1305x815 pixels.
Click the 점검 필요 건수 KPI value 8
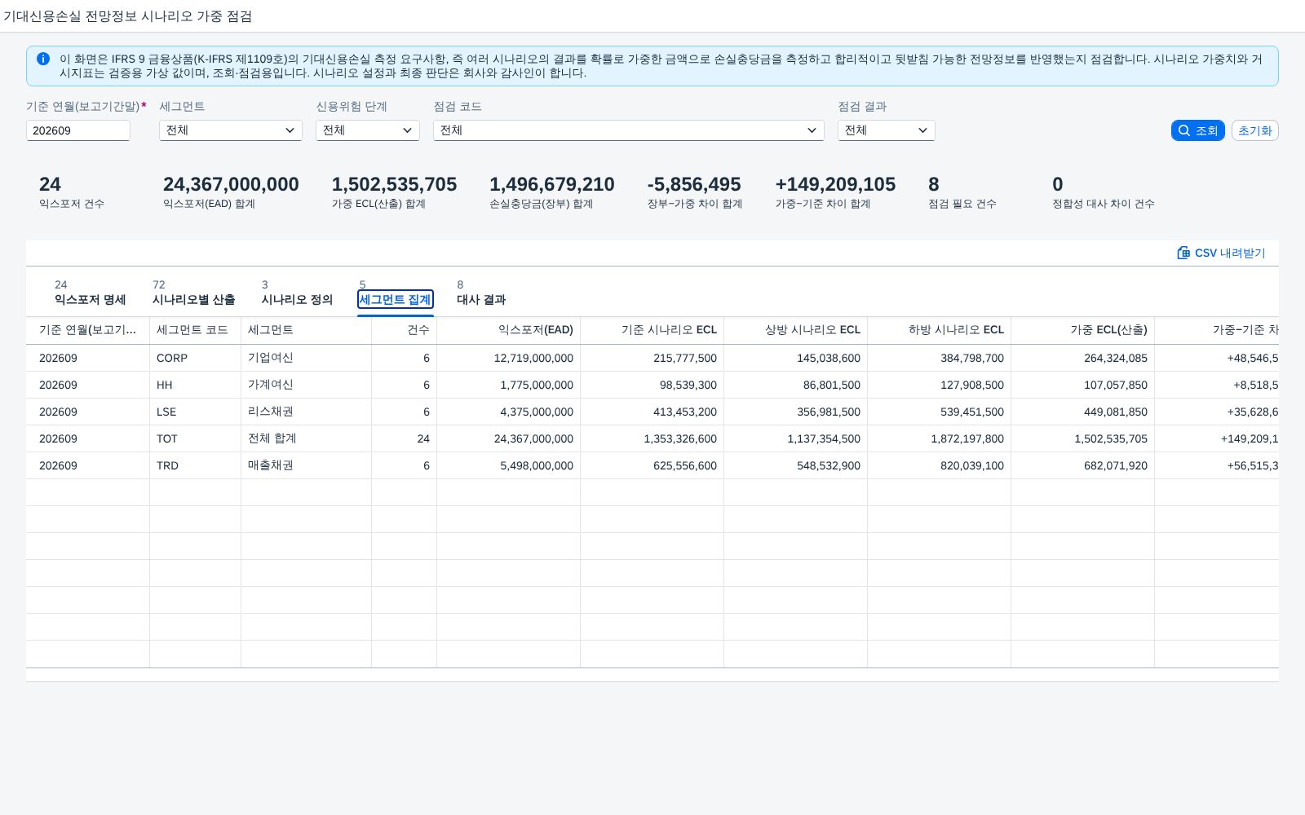(934, 184)
